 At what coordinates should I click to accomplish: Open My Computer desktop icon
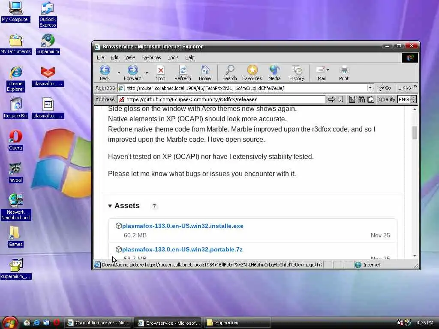tap(15, 12)
